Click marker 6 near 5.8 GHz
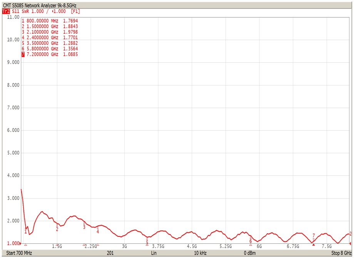This screenshot has height=258, width=354. [x=250, y=240]
